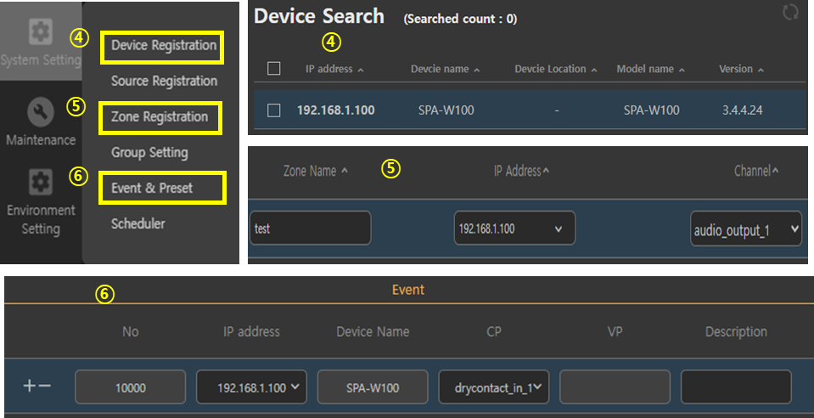Toggle the select-all checkbox in Device Search header
Screen dimensions: 814x418
pyautogui.click(x=274, y=69)
